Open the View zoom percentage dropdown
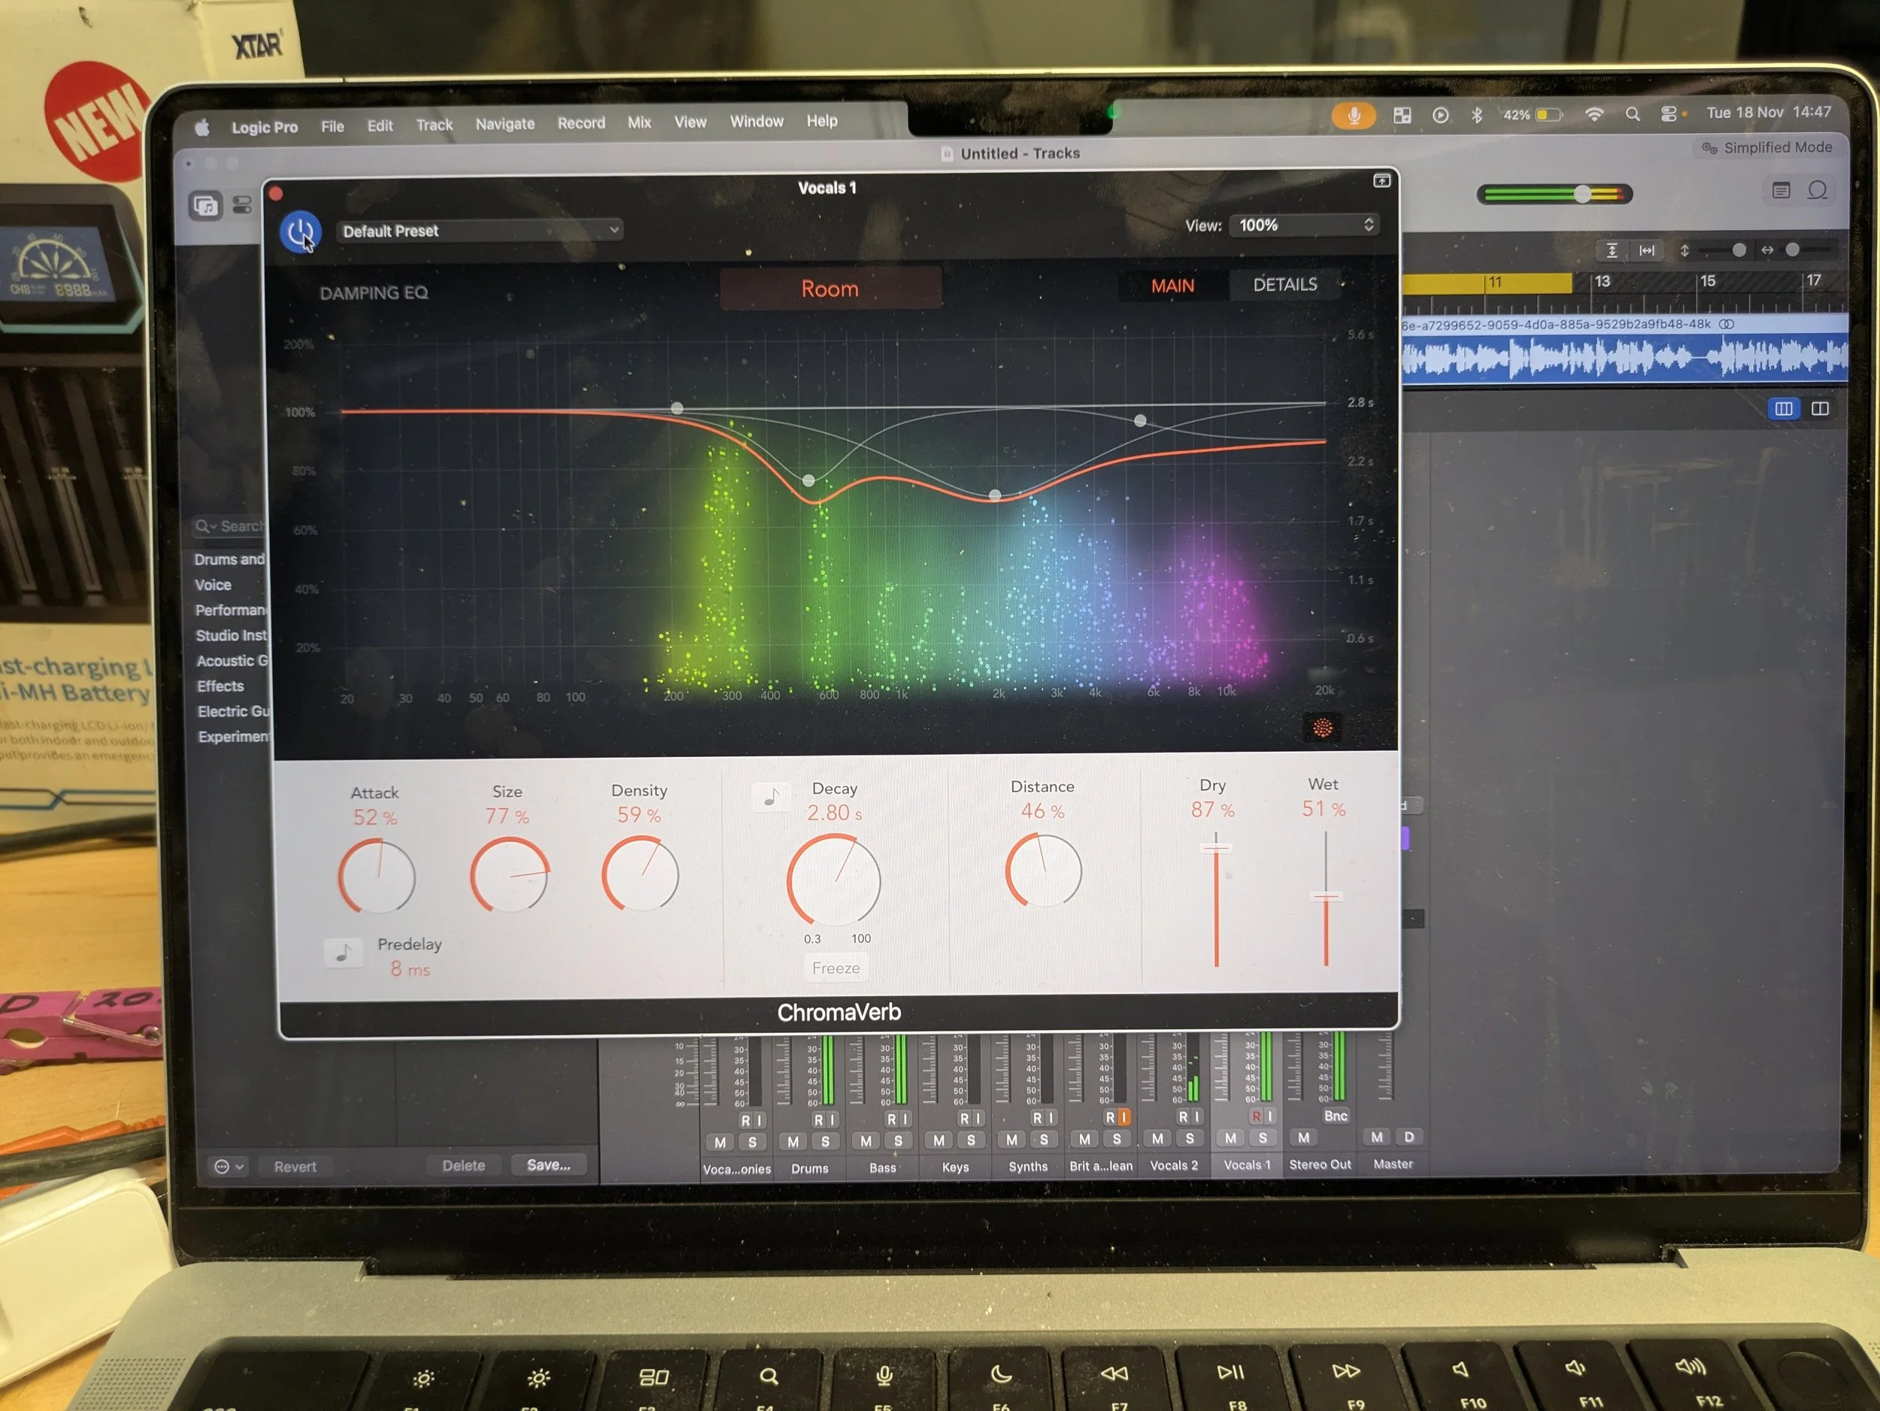The width and height of the screenshot is (1880, 1411). coord(1305,225)
